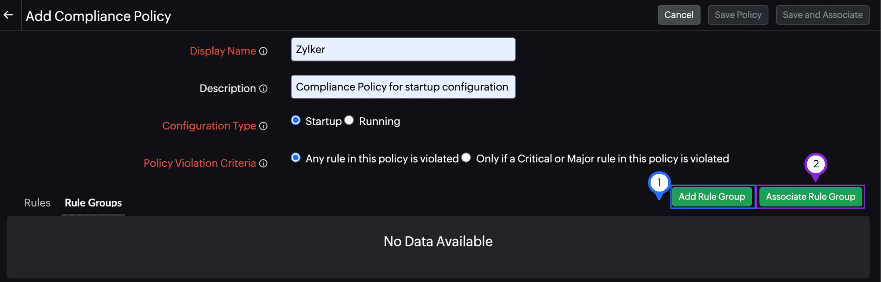Click the Display Name info icon
The height and width of the screenshot is (282, 881).
263,51
